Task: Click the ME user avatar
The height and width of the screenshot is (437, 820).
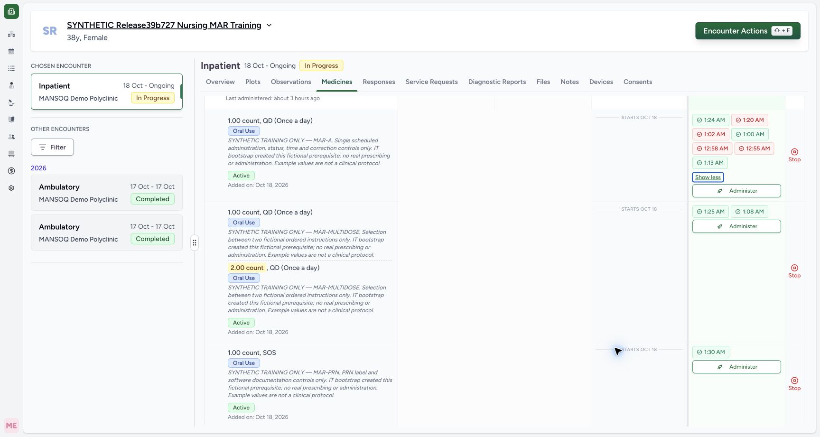Action: tap(11, 426)
